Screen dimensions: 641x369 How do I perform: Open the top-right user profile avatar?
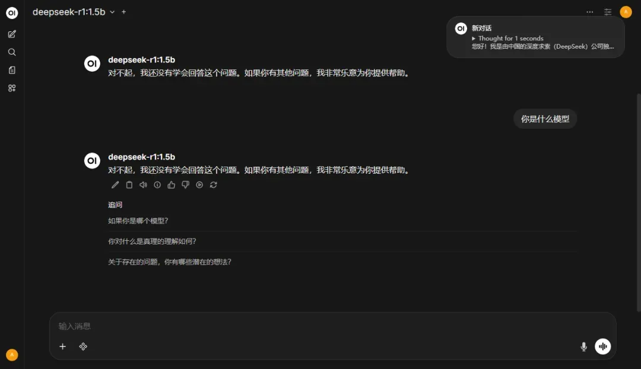pyautogui.click(x=626, y=12)
